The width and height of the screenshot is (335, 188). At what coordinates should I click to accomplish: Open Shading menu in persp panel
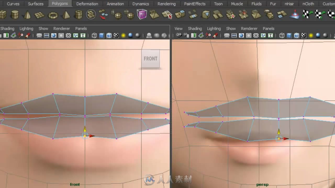195,28
